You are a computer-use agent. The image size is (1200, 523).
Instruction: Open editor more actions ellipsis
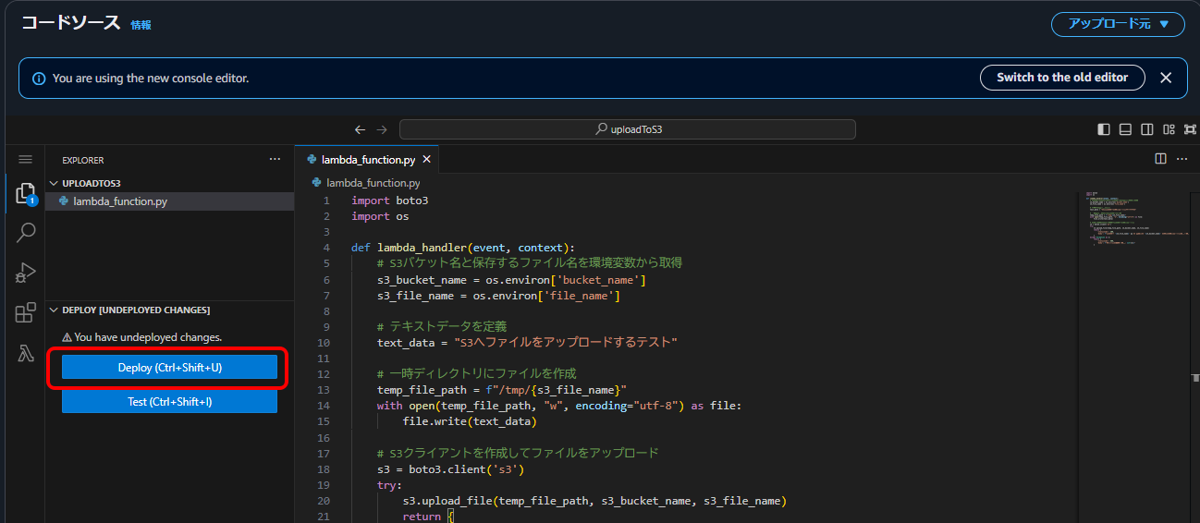coord(1182,159)
